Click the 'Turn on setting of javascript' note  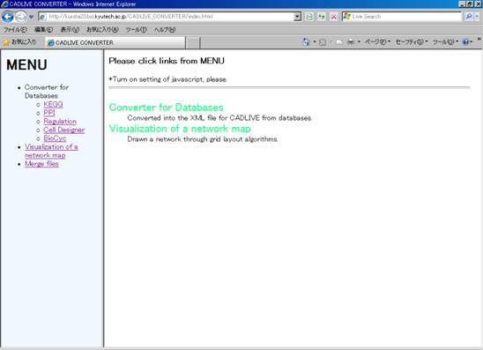pyautogui.click(x=167, y=79)
